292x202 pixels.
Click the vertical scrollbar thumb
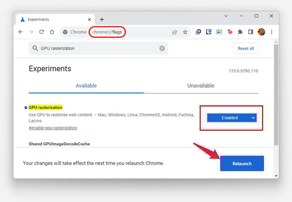tap(276, 95)
